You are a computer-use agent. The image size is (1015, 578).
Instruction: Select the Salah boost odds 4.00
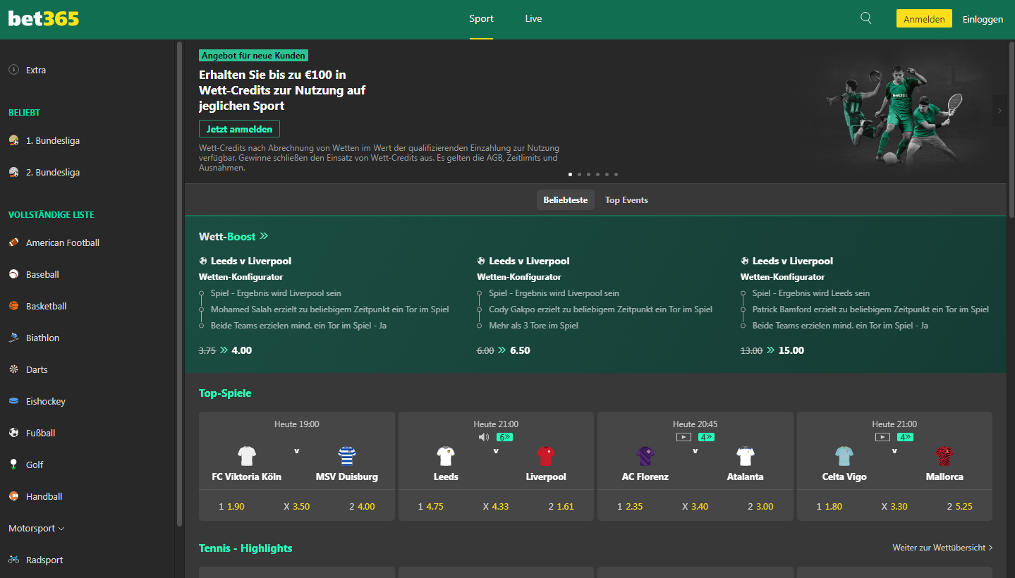pos(241,350)
